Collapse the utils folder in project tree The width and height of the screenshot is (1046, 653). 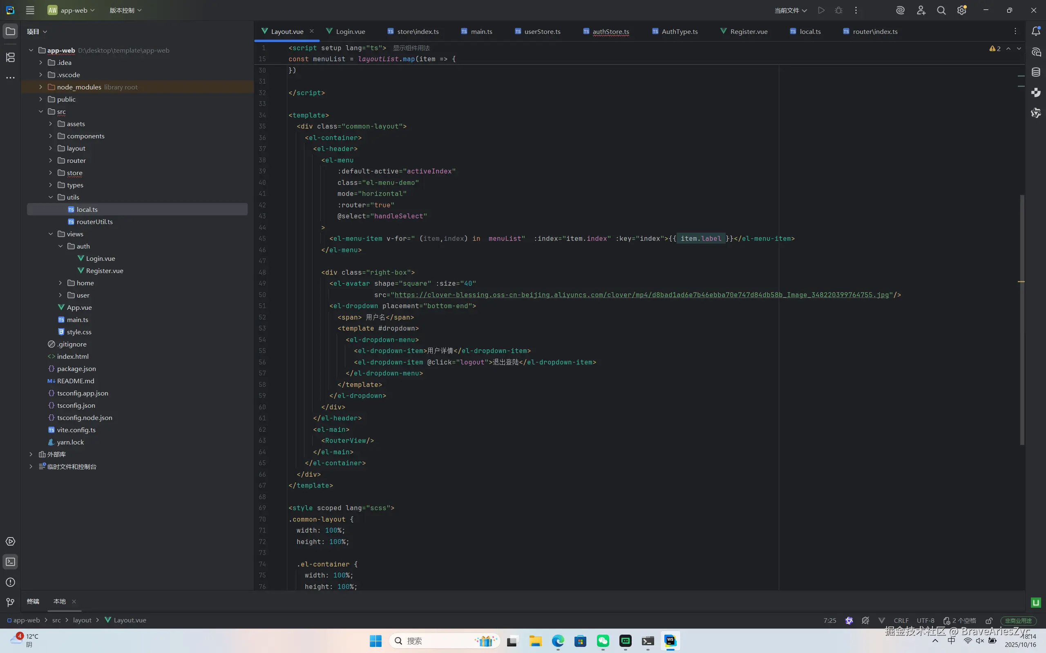(51, 197)
